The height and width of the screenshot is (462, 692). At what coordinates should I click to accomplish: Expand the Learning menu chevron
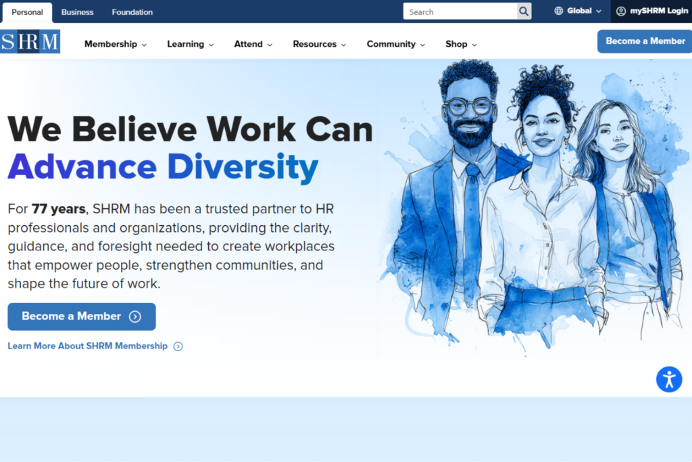point(212,45)
